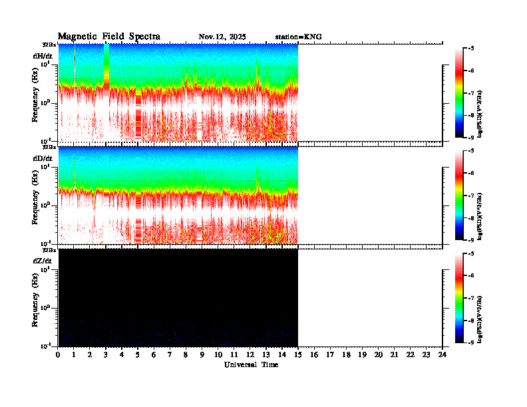527x407 pixels.
Task: Click hour "16" on the Universal Time axis
Action: point(314,355)
